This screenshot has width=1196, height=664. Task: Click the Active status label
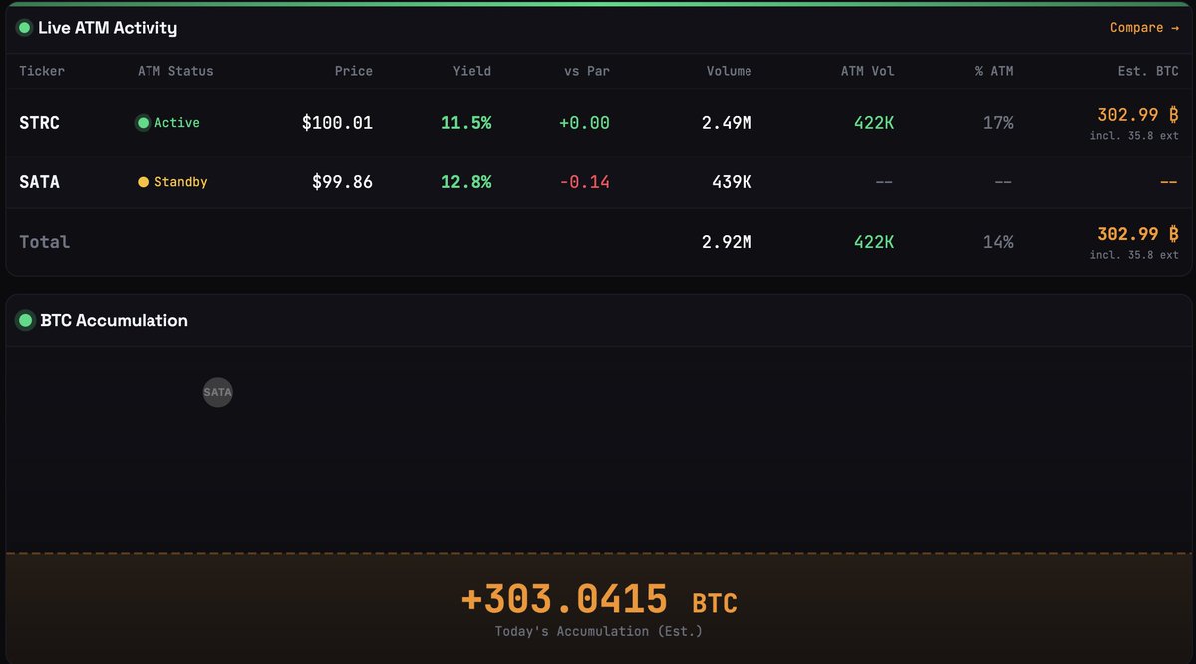coord(177,123)
